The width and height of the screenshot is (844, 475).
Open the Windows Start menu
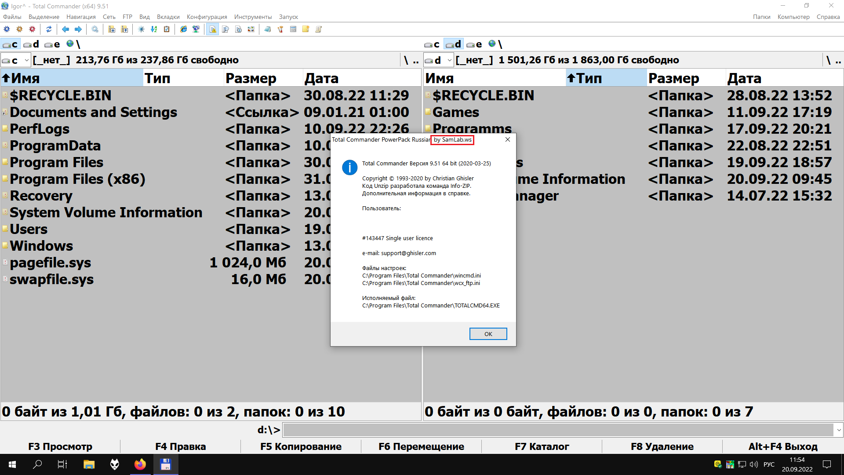12,464
